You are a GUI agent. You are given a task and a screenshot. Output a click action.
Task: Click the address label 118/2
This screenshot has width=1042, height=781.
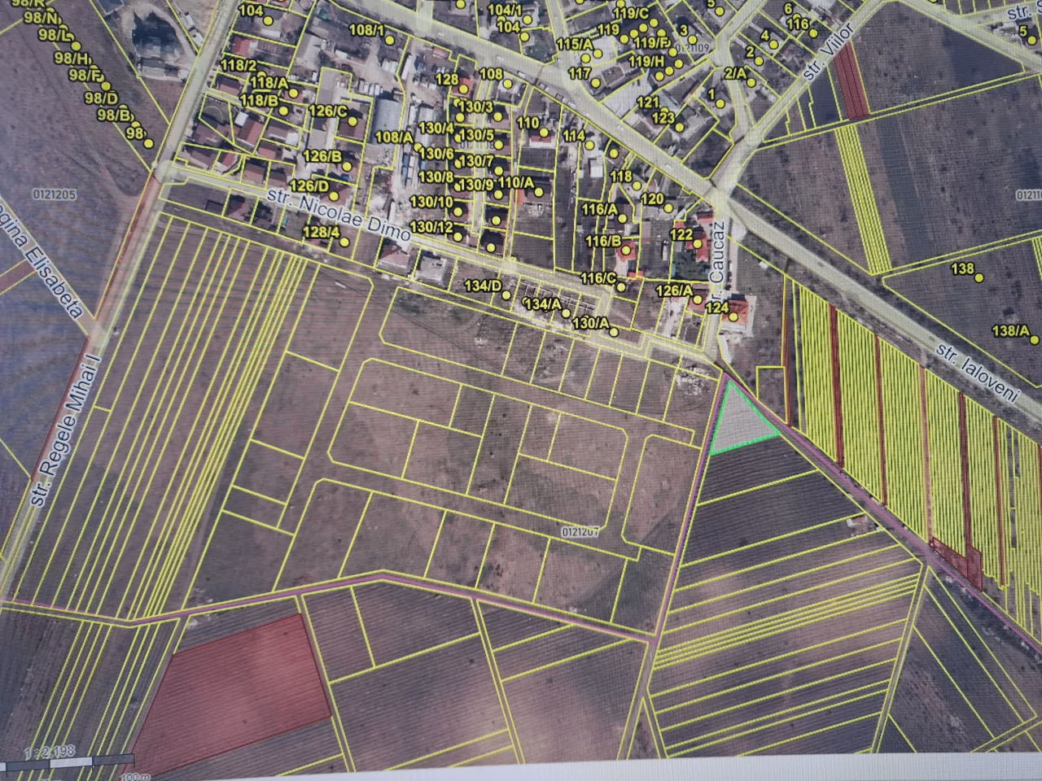click(x=239, y=65)
